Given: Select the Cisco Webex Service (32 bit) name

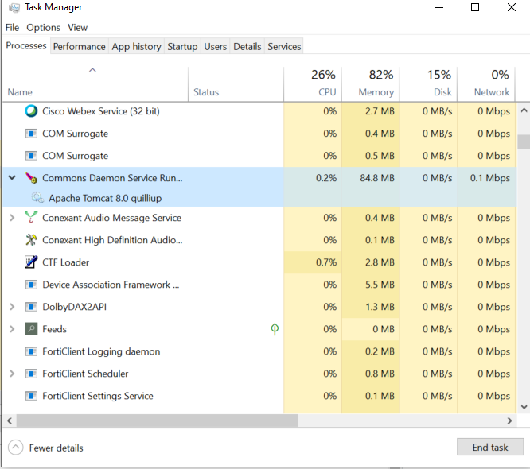Looking at the screenshot, I should coord(101,111).
